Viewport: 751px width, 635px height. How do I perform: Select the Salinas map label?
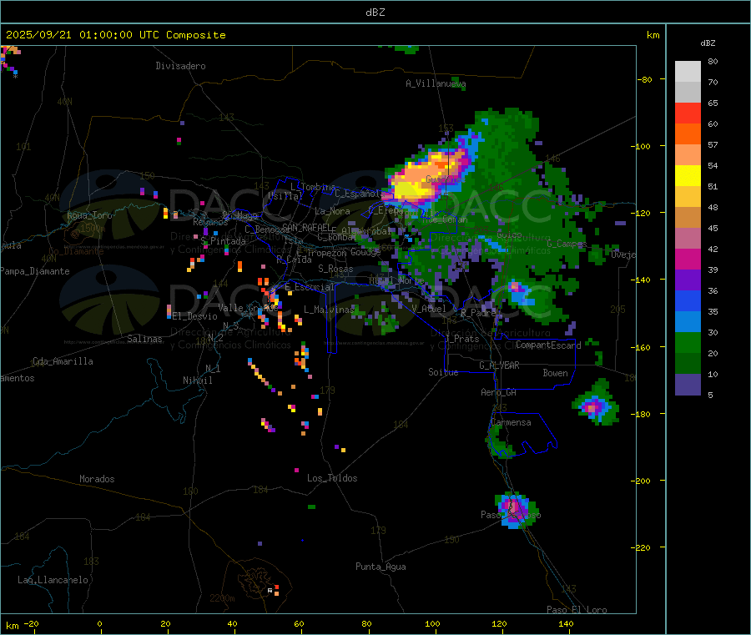147,339
